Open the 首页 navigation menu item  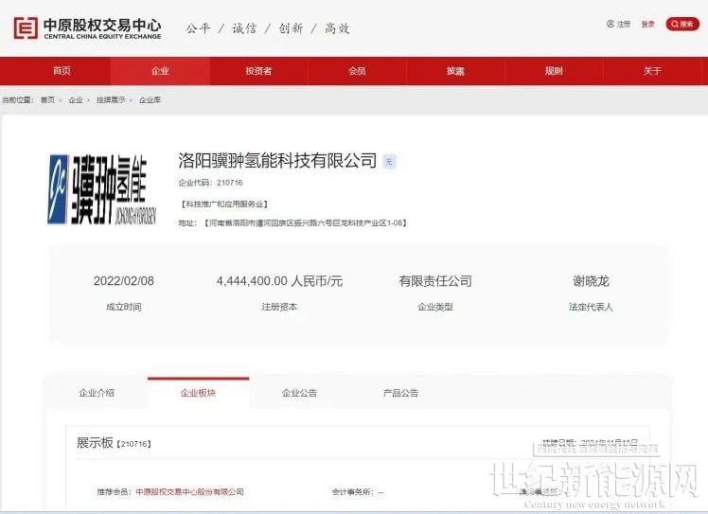[x=62, y=71]
